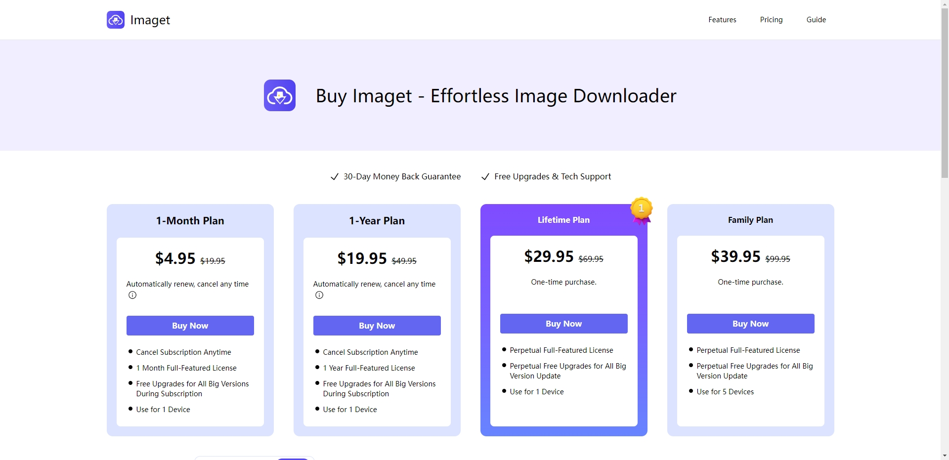
Task: Open the info icon in 1-Month Plan
Action: pos(132,295)
